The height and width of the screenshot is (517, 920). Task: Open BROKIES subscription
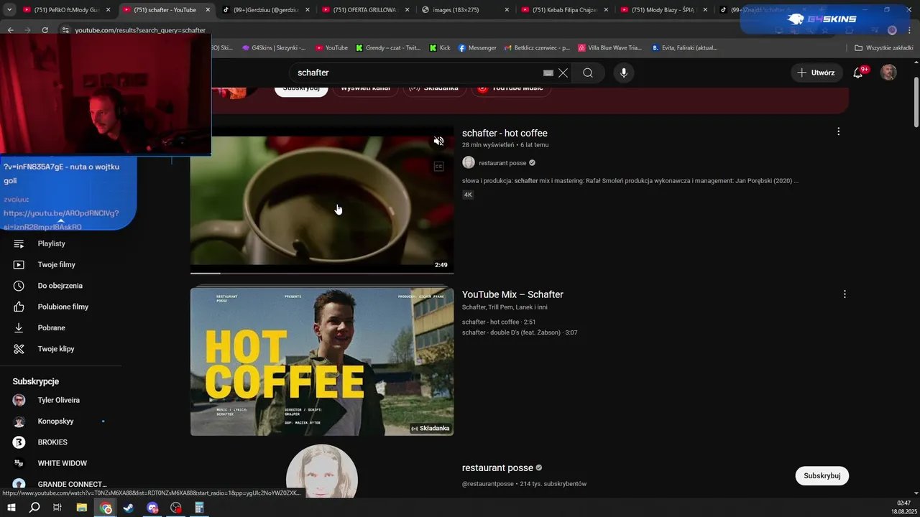click(x=52, y=442)
